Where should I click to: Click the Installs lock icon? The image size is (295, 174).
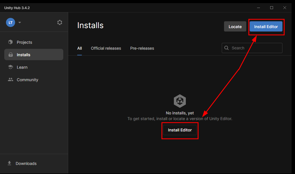(11, 55)
